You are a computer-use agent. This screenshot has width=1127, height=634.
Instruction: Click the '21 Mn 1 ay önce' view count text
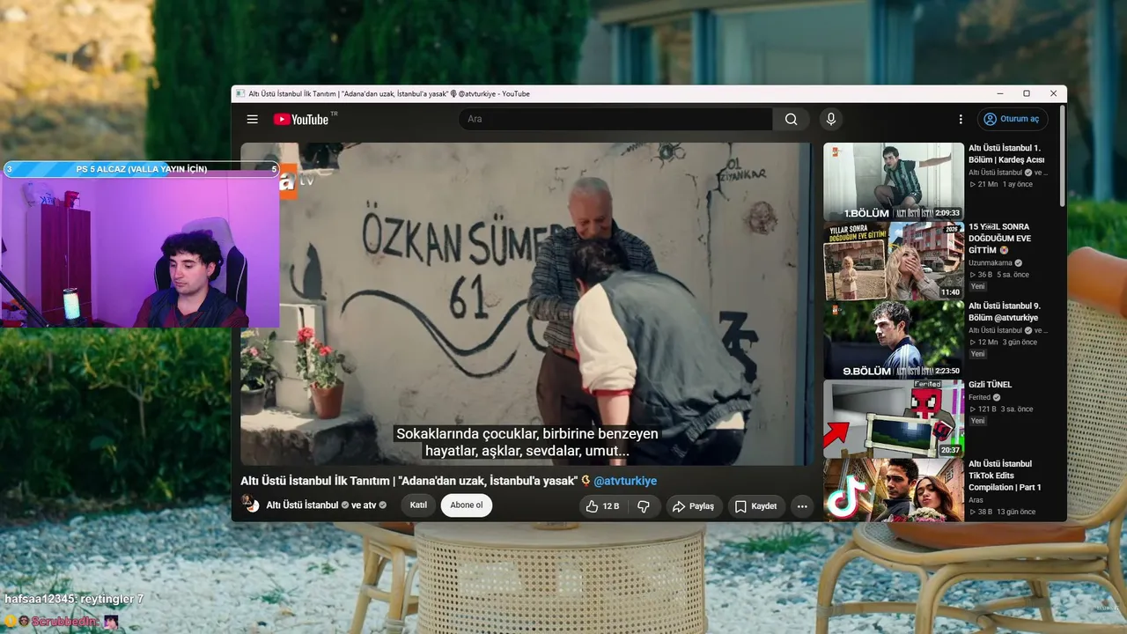tap(1001, 184)
